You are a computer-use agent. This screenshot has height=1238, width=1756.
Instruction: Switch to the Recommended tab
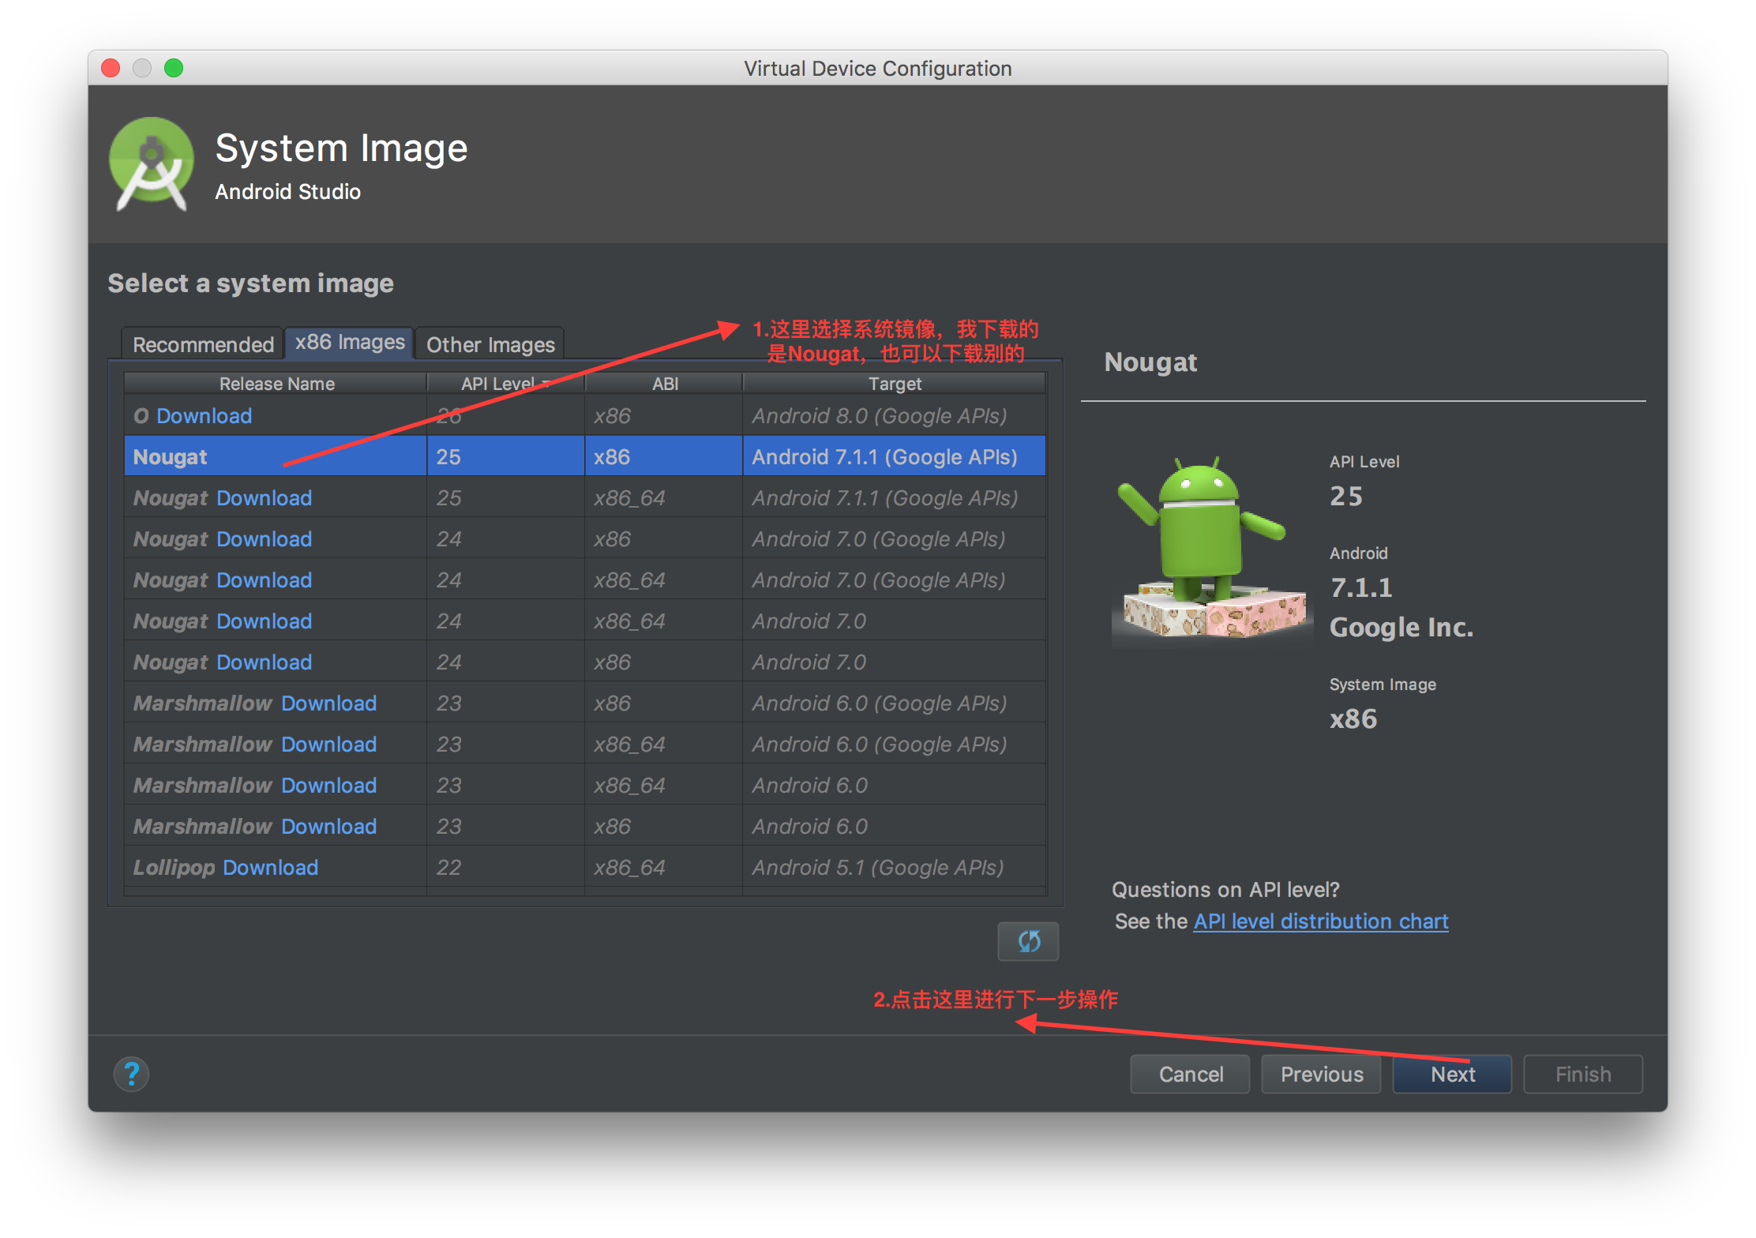(203, 344)
